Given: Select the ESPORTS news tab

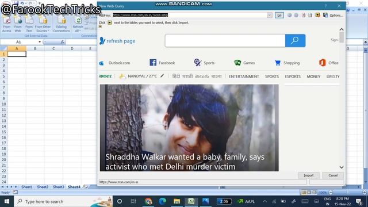Looking at the screenshot, I should (x=293, y=76).
